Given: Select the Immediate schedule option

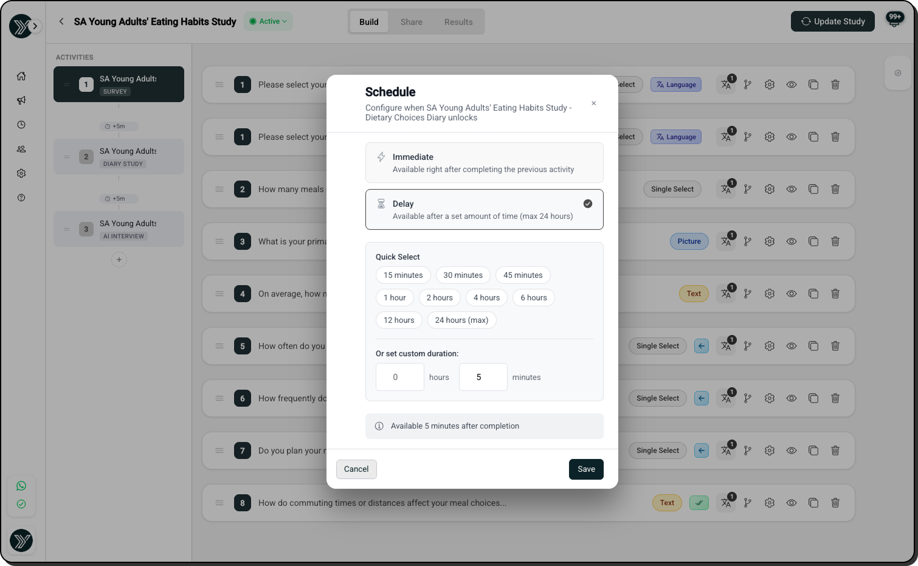Looking at the screenshot, I should [484, 163].
